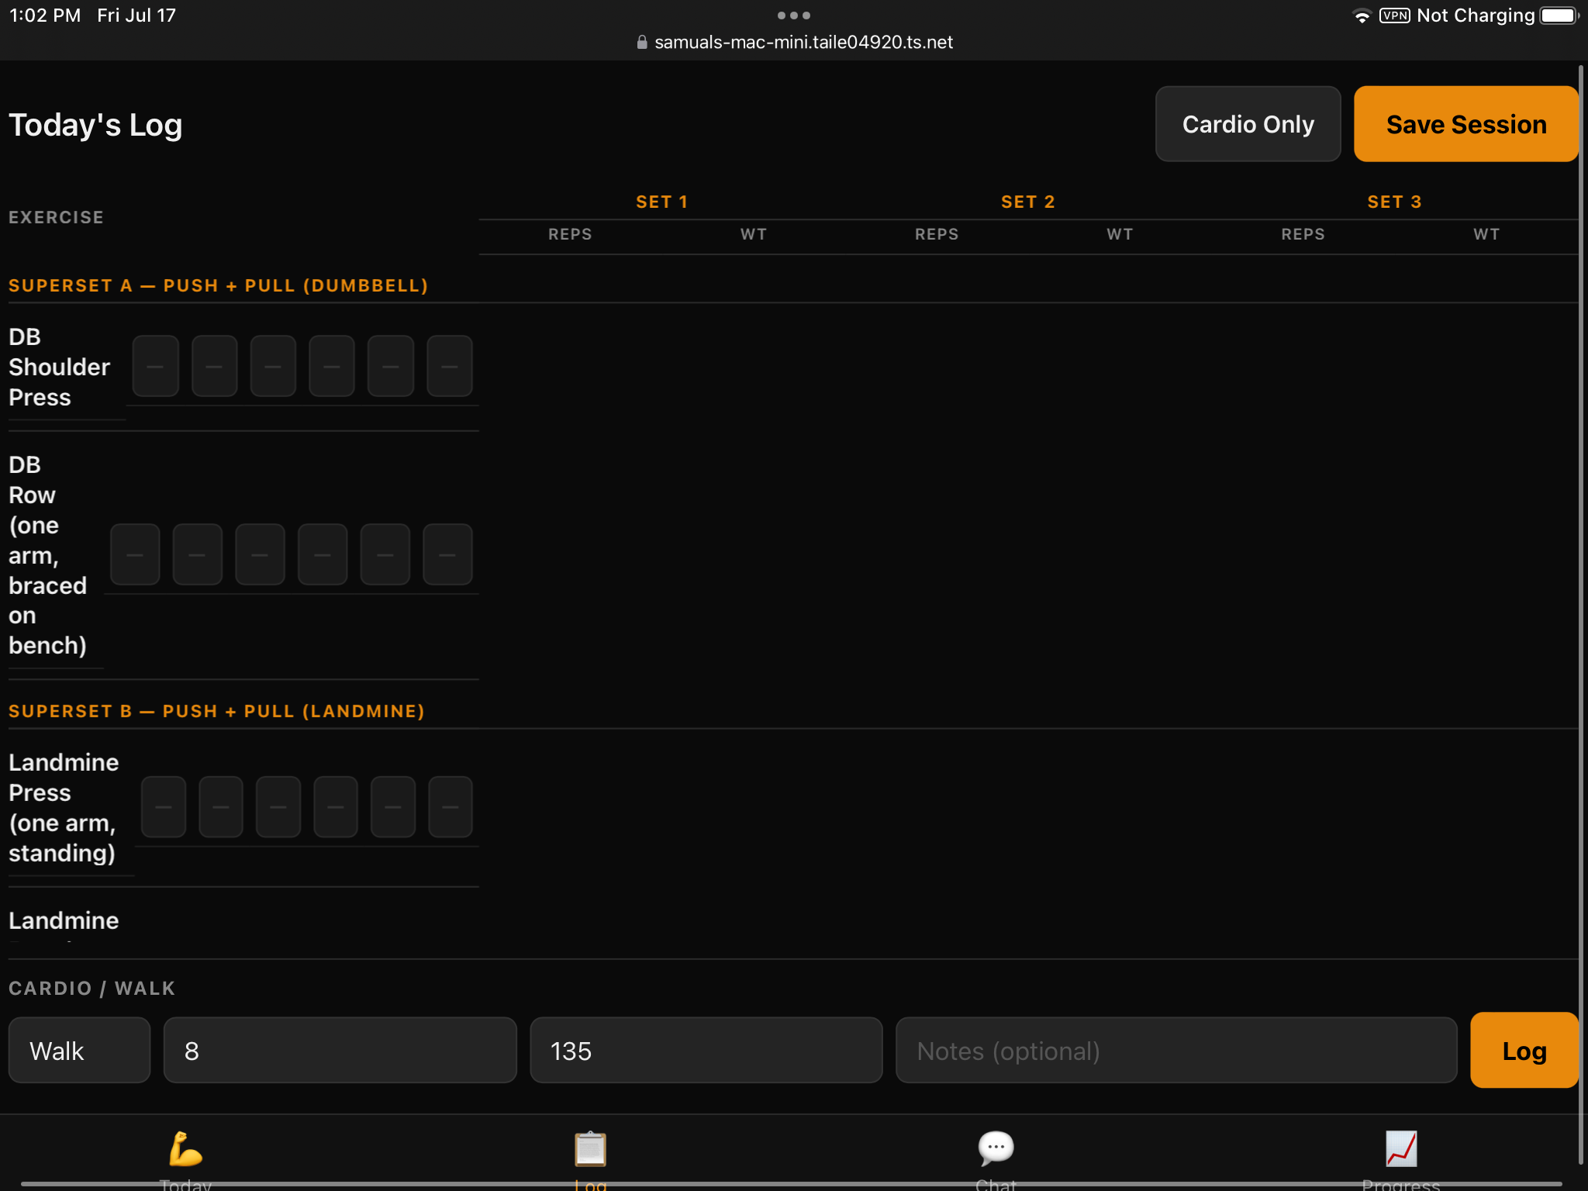Click DB Row fifth input box
The image size is (1588, 1191).
point(385,554)
